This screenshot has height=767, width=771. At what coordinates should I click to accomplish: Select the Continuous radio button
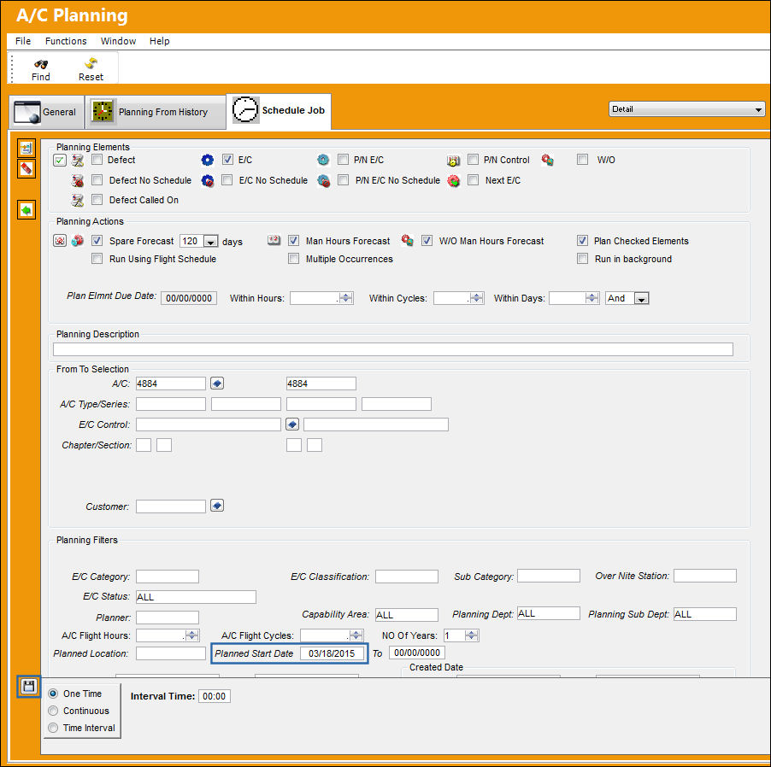pos(53,711)
